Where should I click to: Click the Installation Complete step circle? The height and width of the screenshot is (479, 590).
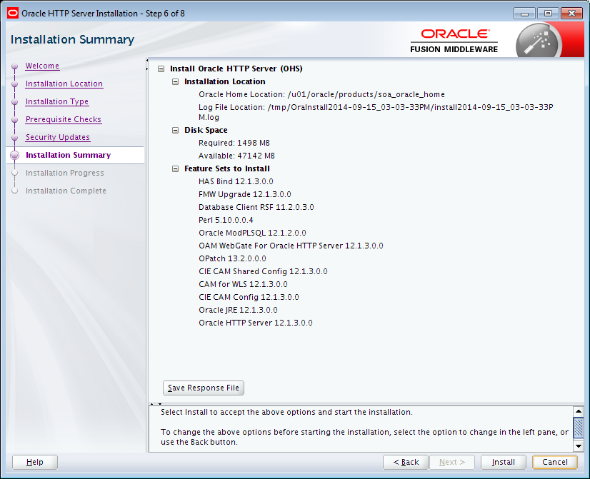click(x=14, y=191)
